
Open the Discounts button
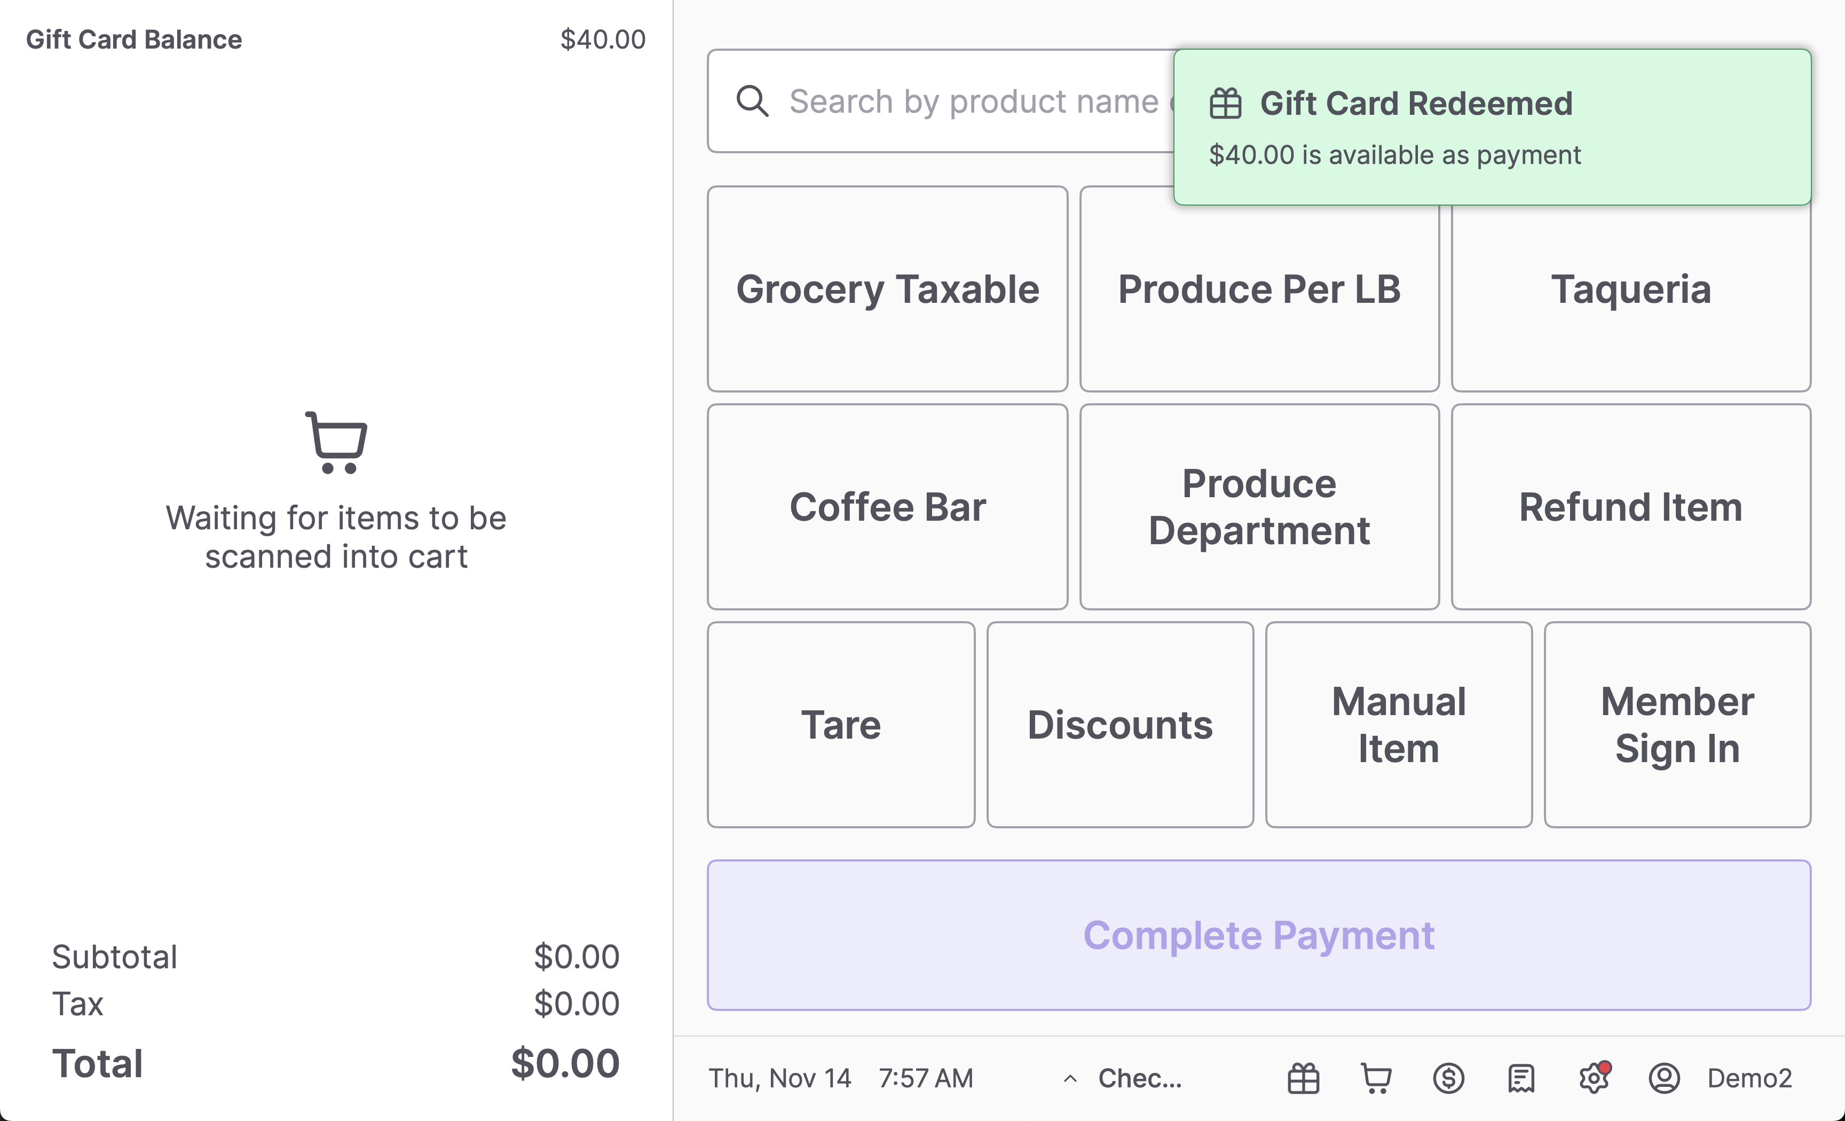tap(1120, 725)
